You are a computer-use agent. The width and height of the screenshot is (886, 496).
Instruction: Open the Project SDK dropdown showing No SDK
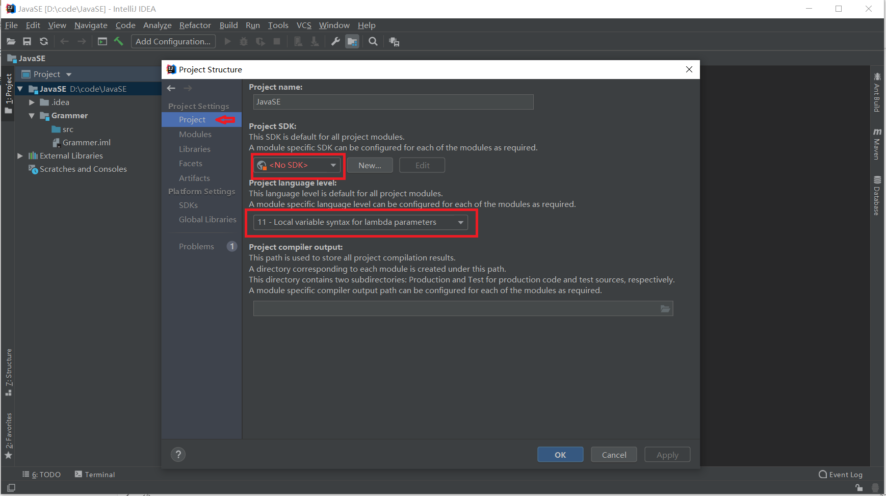point(298,165)
